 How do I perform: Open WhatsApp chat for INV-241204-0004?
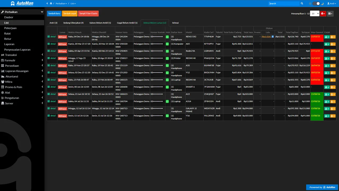167,37
